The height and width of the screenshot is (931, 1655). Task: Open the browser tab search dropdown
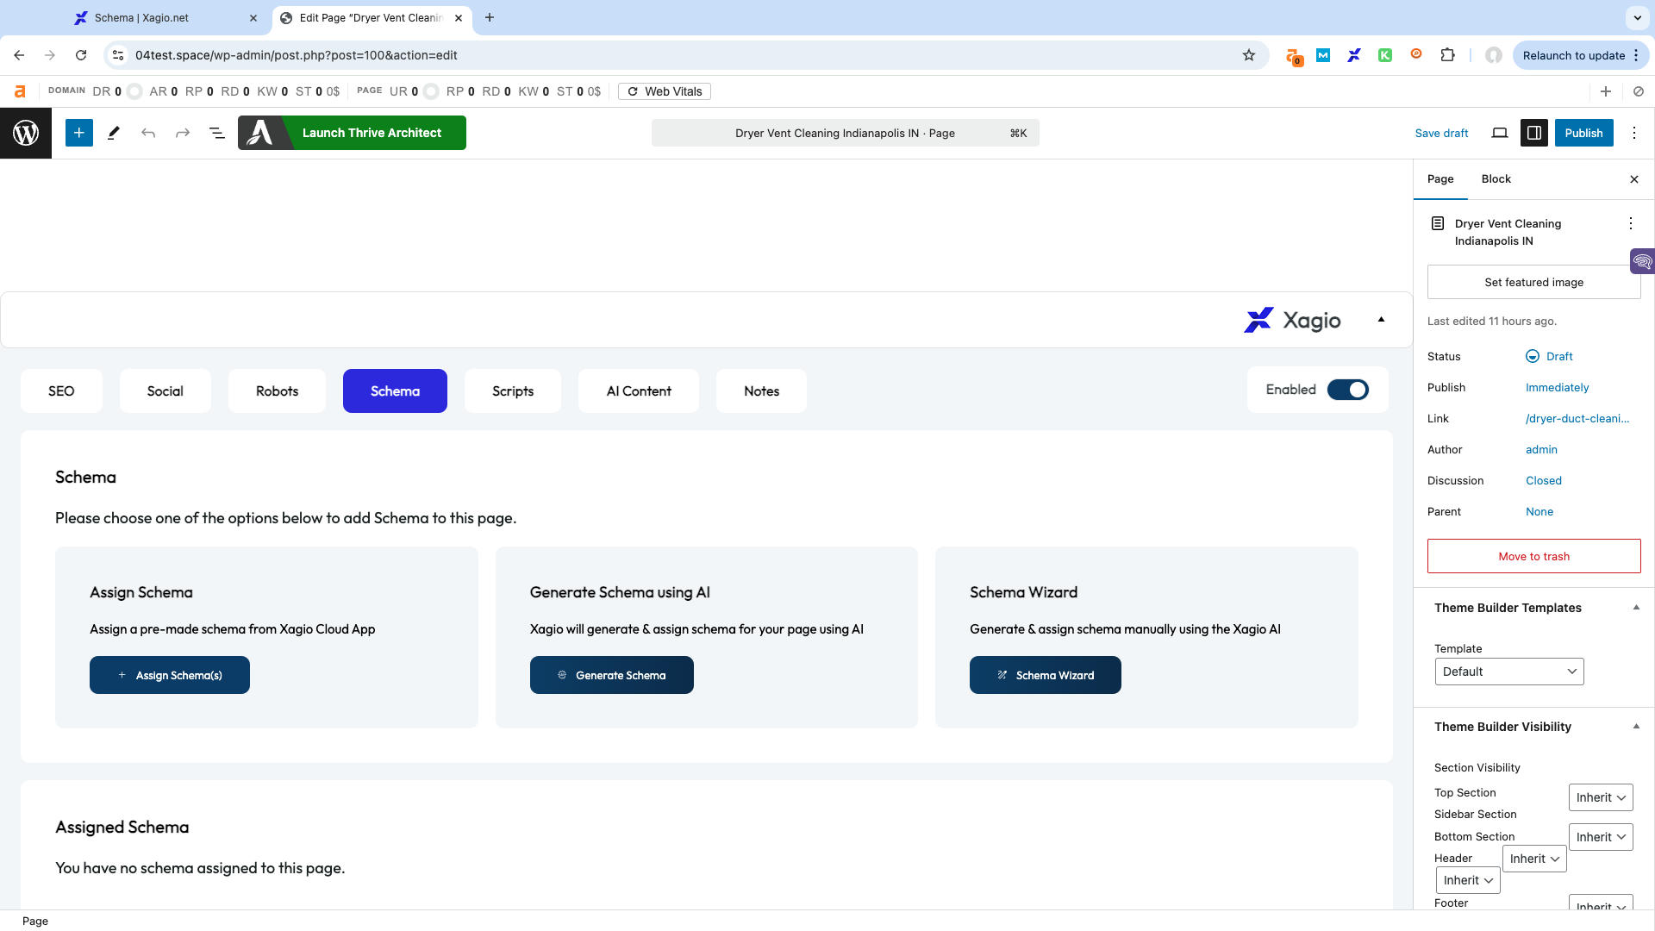tap(1637, 17)
